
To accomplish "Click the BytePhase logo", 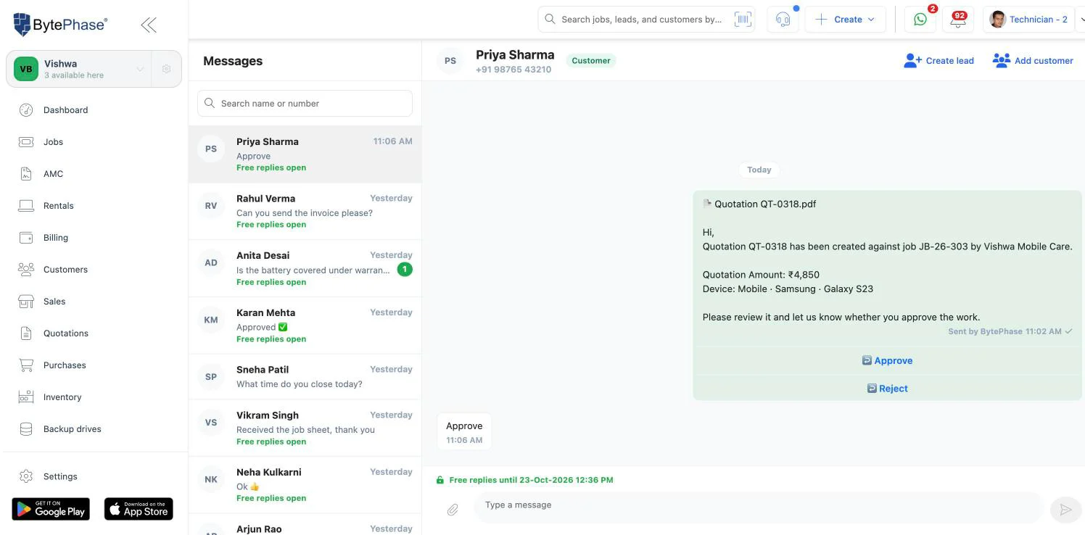I will pos(60,25).
